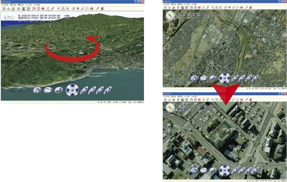
Task: Open the first menu in left window
Action: 5,5
